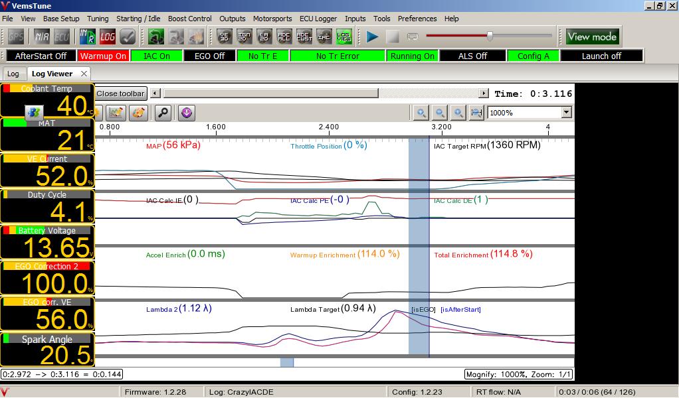Open the Motorsports menu
This screenshot has width=679, height=398.
(272, 19)
